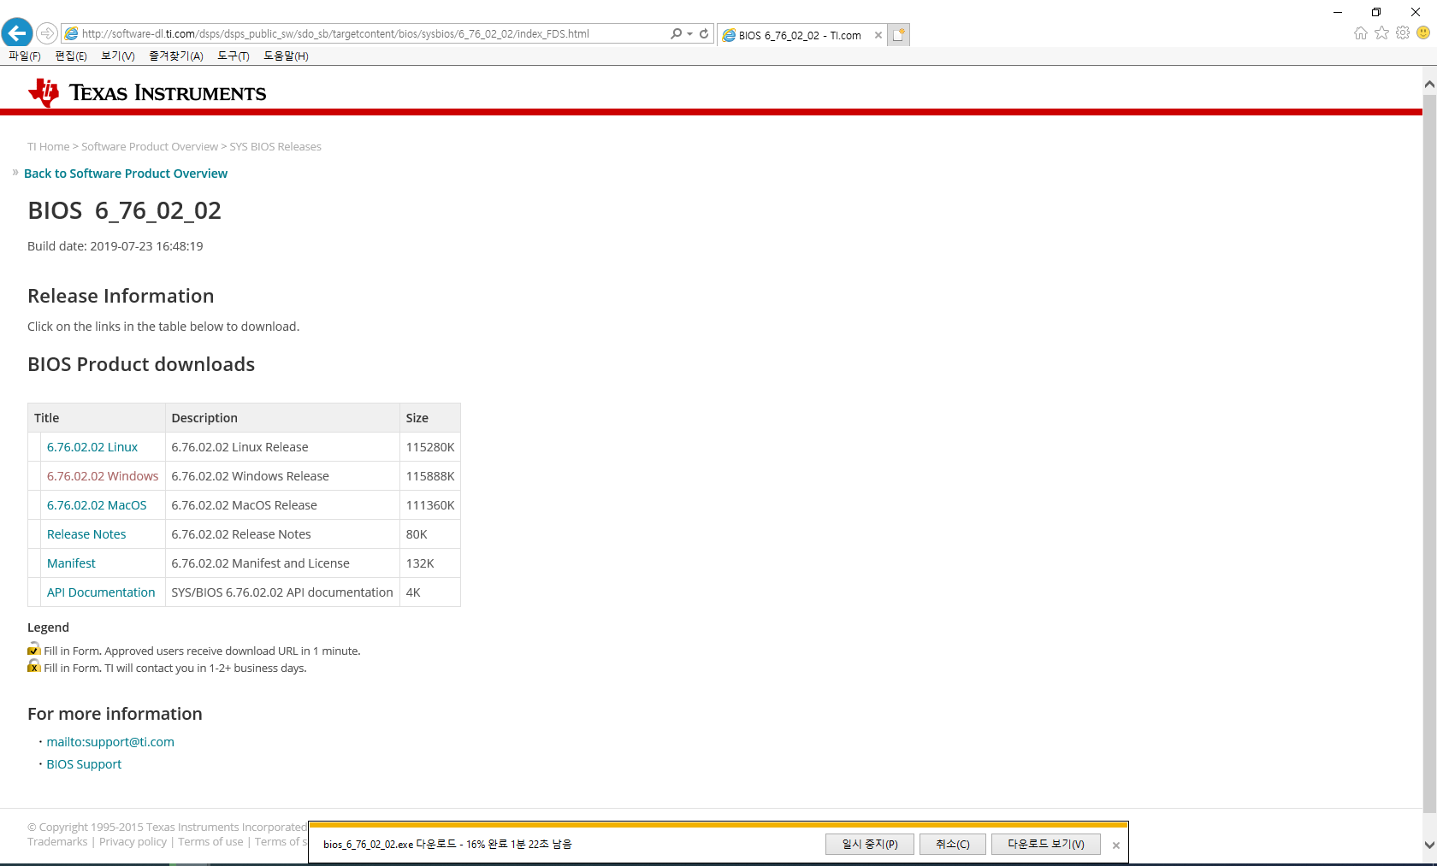
Task: Open Trademarks footer link
Action: 57,842
